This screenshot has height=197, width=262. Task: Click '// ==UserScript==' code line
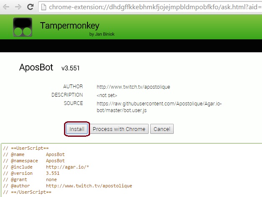26,148
